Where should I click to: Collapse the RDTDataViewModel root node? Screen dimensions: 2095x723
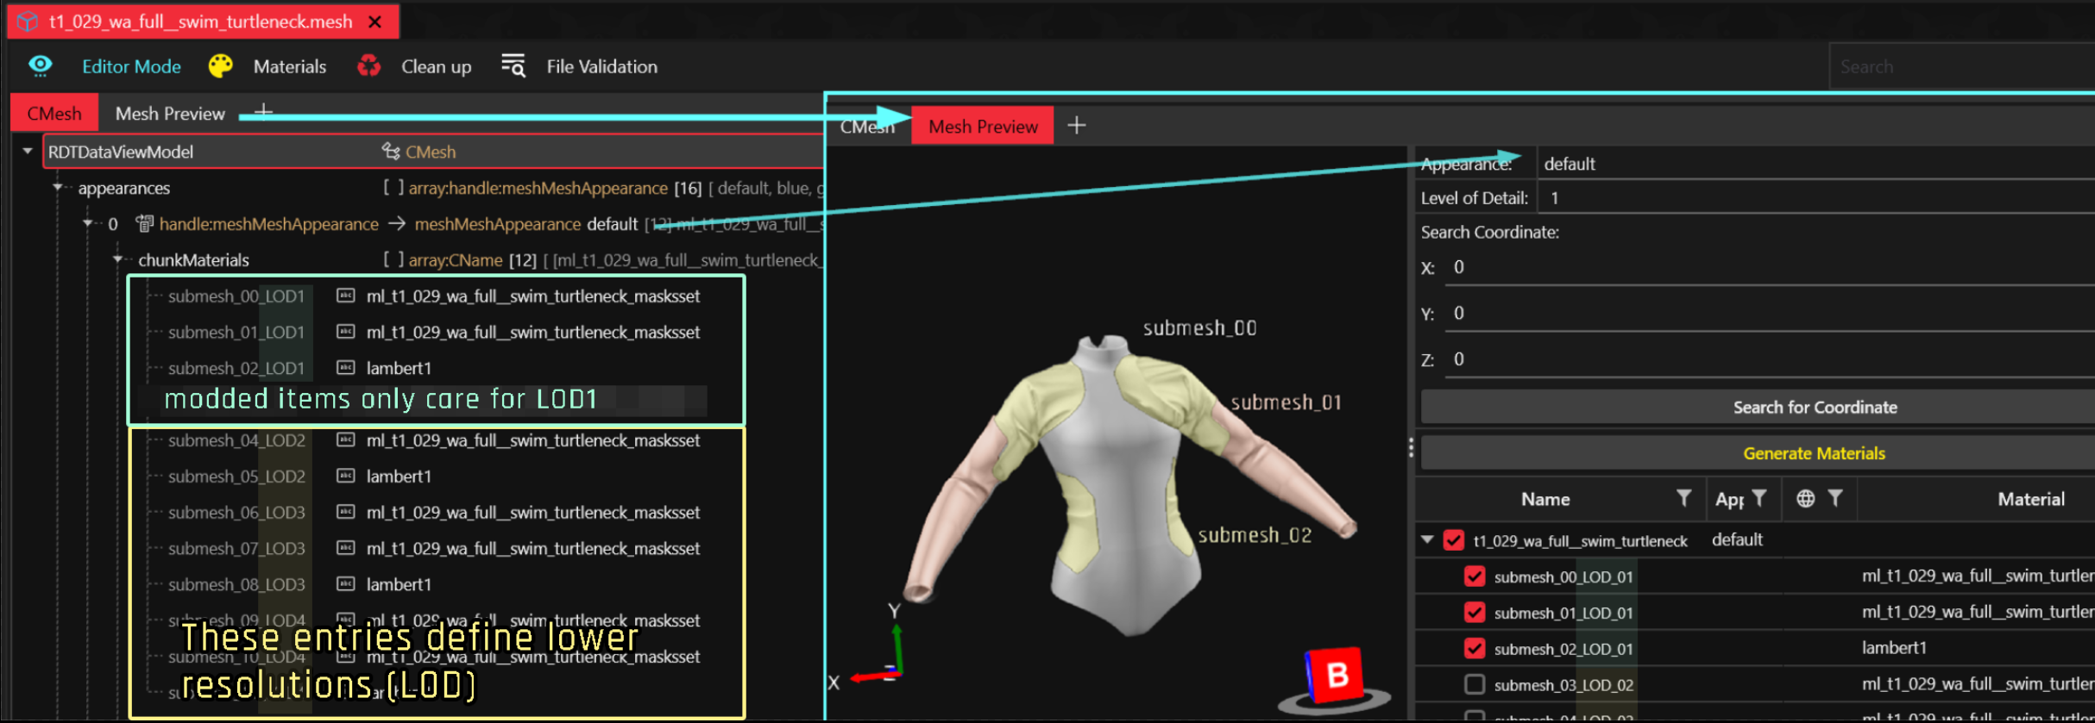pyautogui.click(x=28, y=152)
